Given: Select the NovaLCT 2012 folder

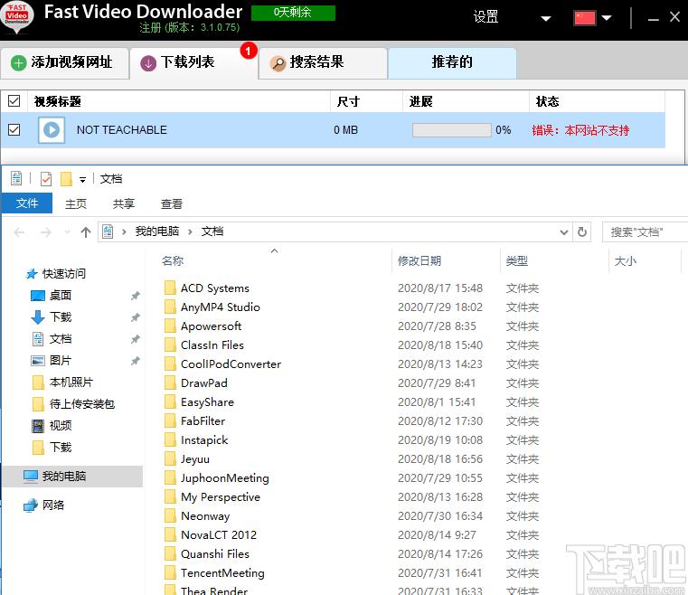Looking at the screenshot, I should point(219,535).
